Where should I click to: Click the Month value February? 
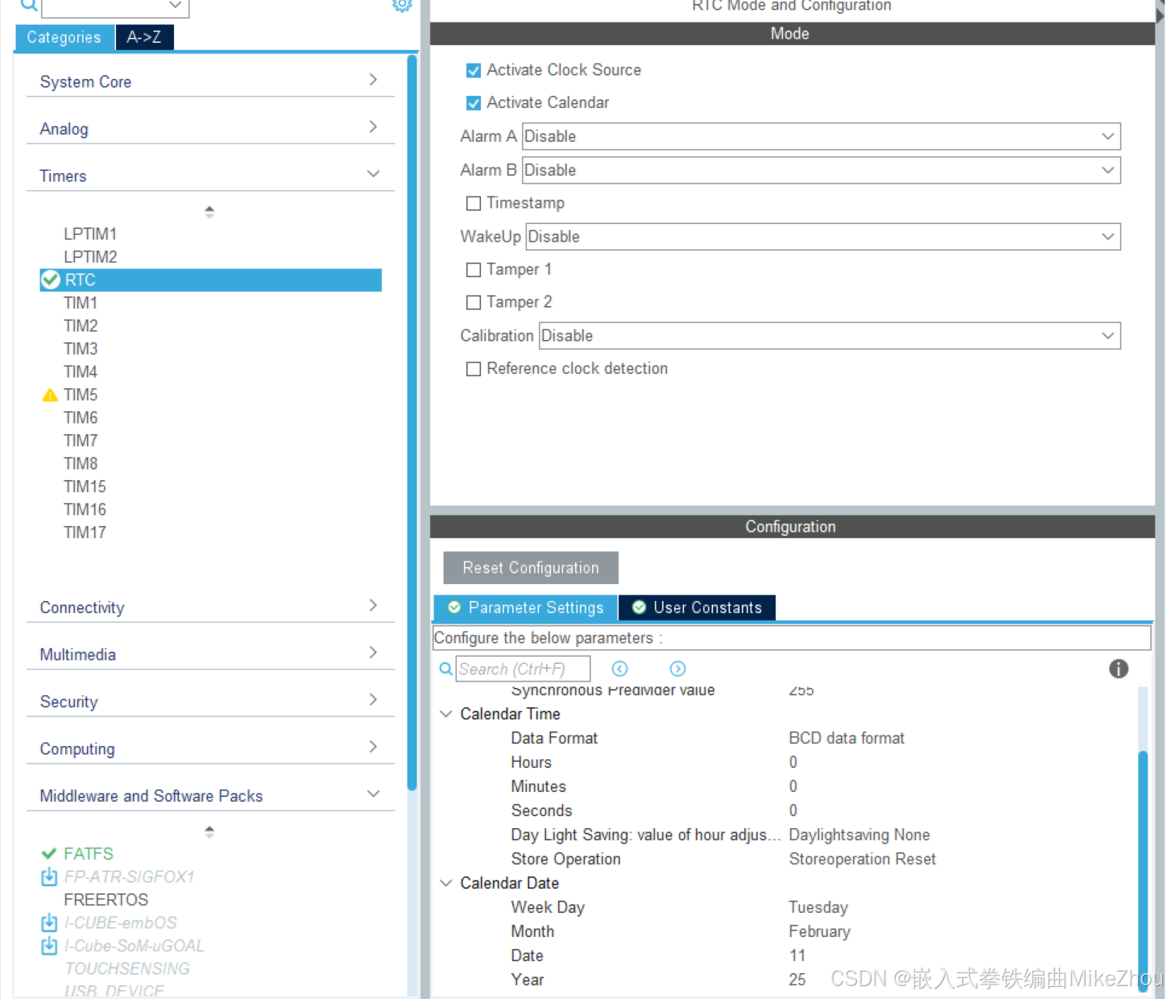(819, 931)
